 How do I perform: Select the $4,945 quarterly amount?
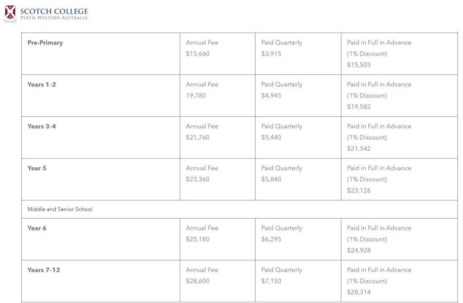[x=271, y=95]
